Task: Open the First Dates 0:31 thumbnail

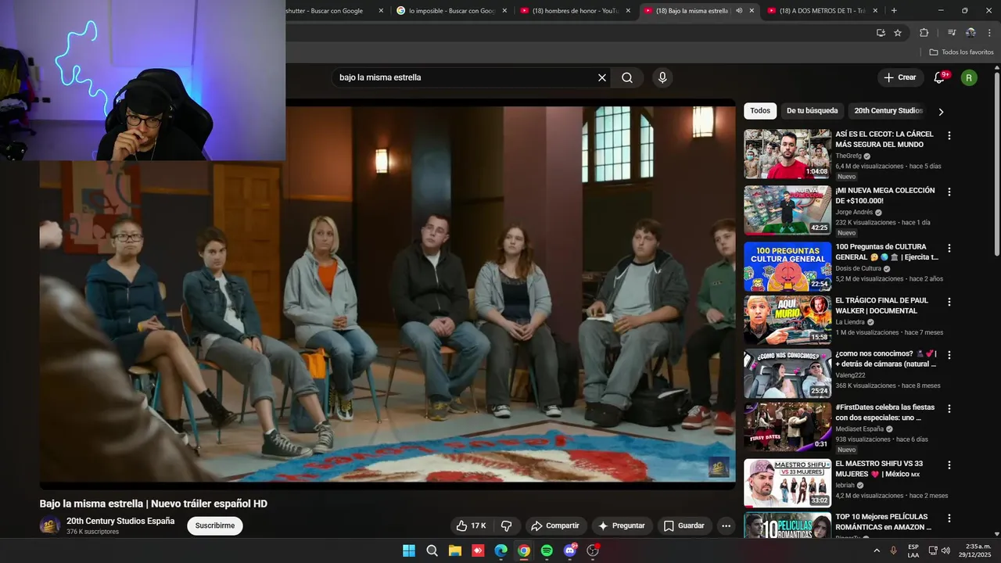Action: 788,427
